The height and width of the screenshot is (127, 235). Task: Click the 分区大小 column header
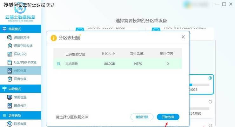point(108,54)
